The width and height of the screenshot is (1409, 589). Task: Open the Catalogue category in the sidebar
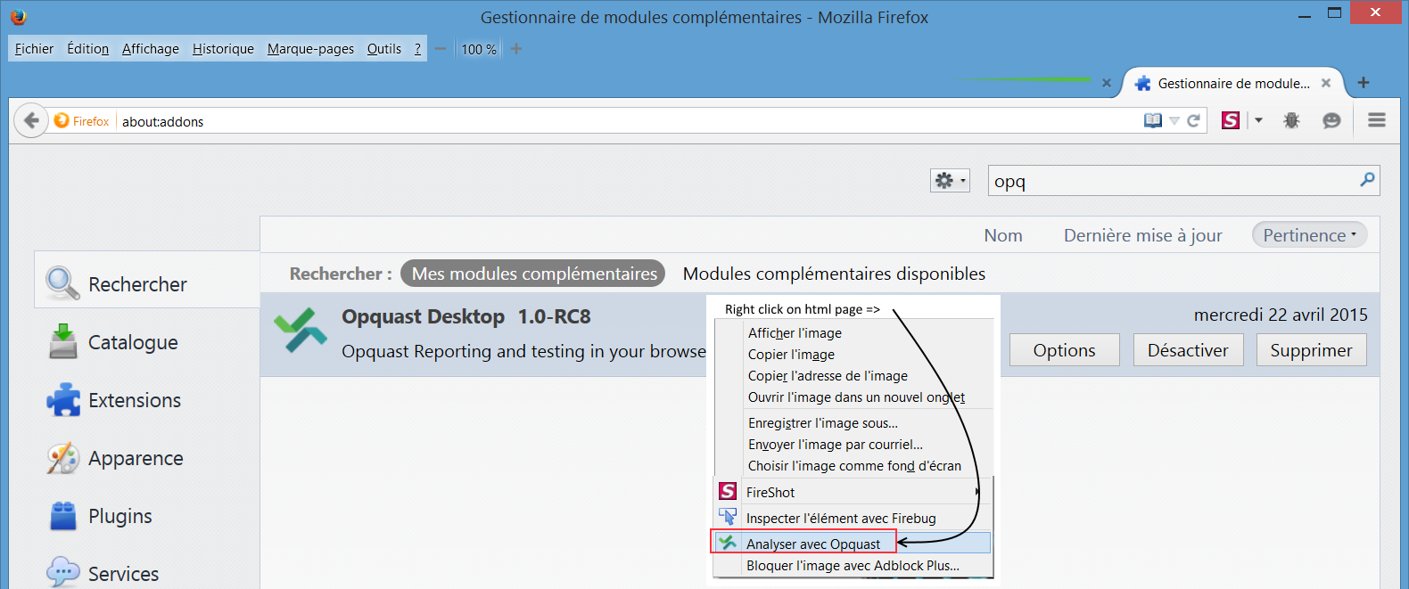[x=147, y=342]
